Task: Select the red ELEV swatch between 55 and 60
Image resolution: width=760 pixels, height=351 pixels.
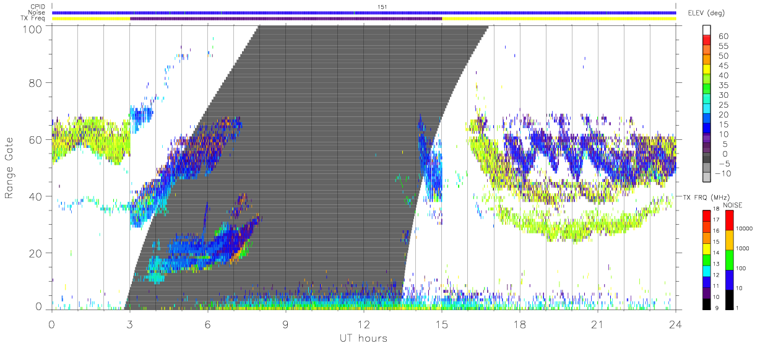Action: click(x=707, y=40)
